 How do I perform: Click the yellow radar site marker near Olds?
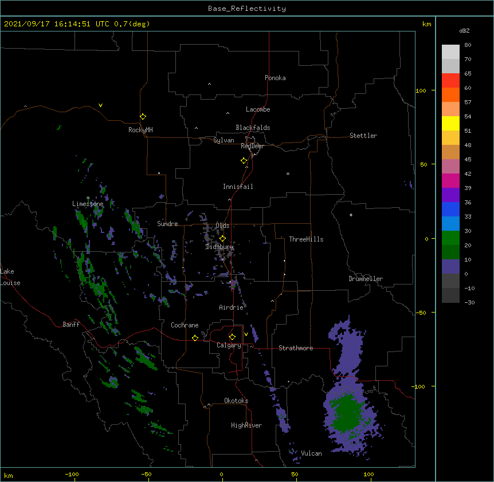pyautogui.click(x=222, y=239)
